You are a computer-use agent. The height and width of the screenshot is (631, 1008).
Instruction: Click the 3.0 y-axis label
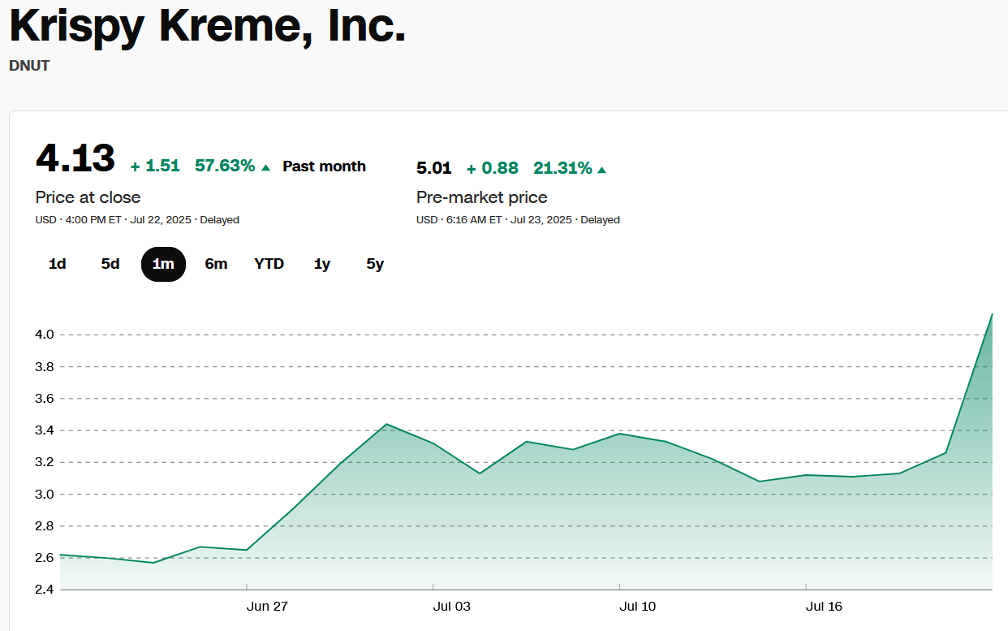[x=45, y=495]
